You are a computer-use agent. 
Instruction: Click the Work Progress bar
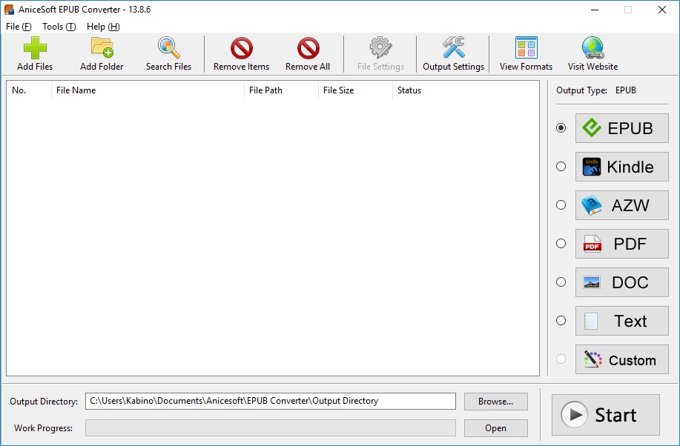(271, 427)
